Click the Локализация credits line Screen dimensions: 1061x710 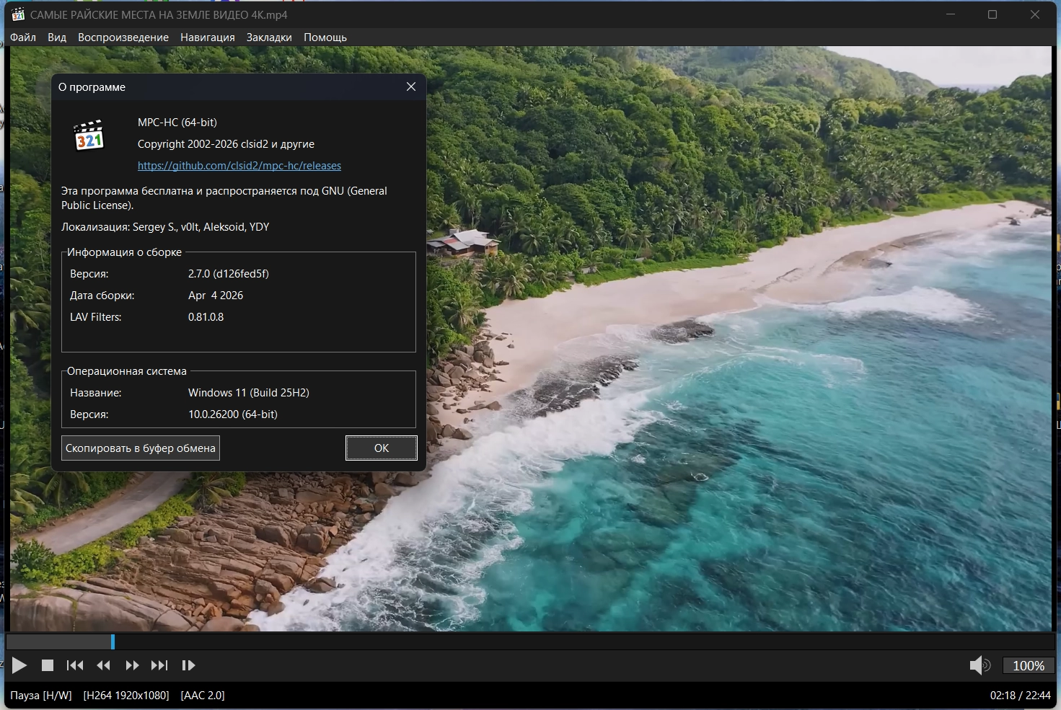coord(165,227)
